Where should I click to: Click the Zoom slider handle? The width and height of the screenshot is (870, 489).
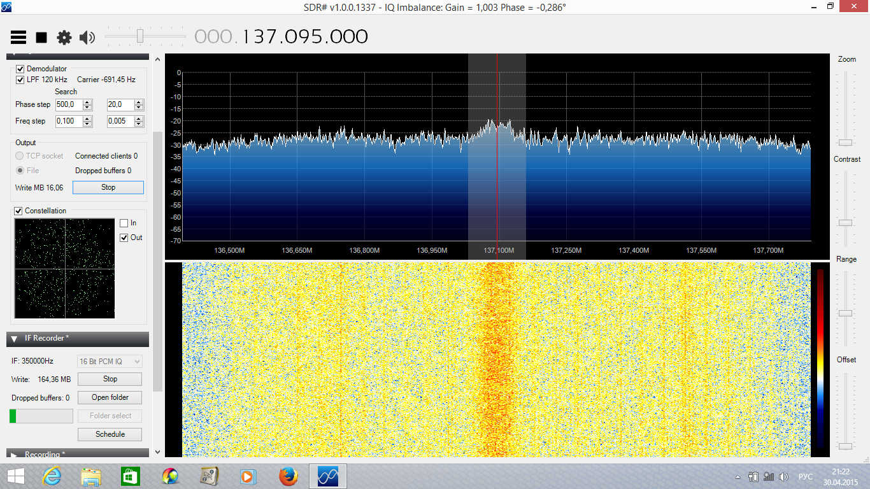[x=845, y=142]
